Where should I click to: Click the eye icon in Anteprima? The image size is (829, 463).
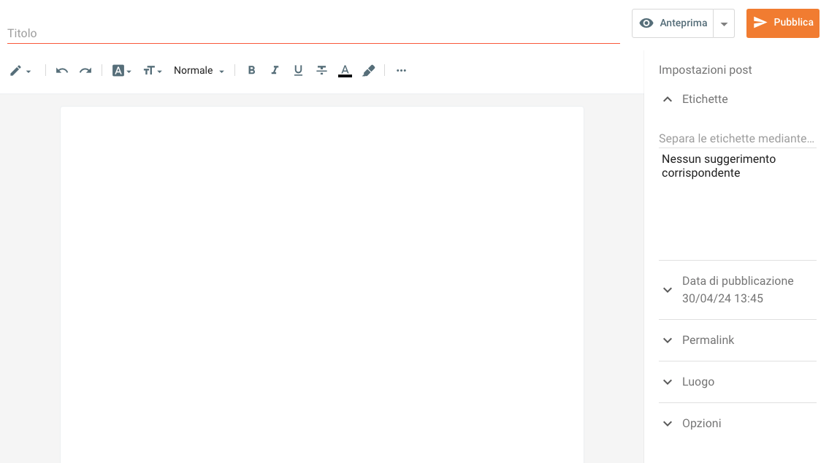pyautogui.click(x=646, y=23)
